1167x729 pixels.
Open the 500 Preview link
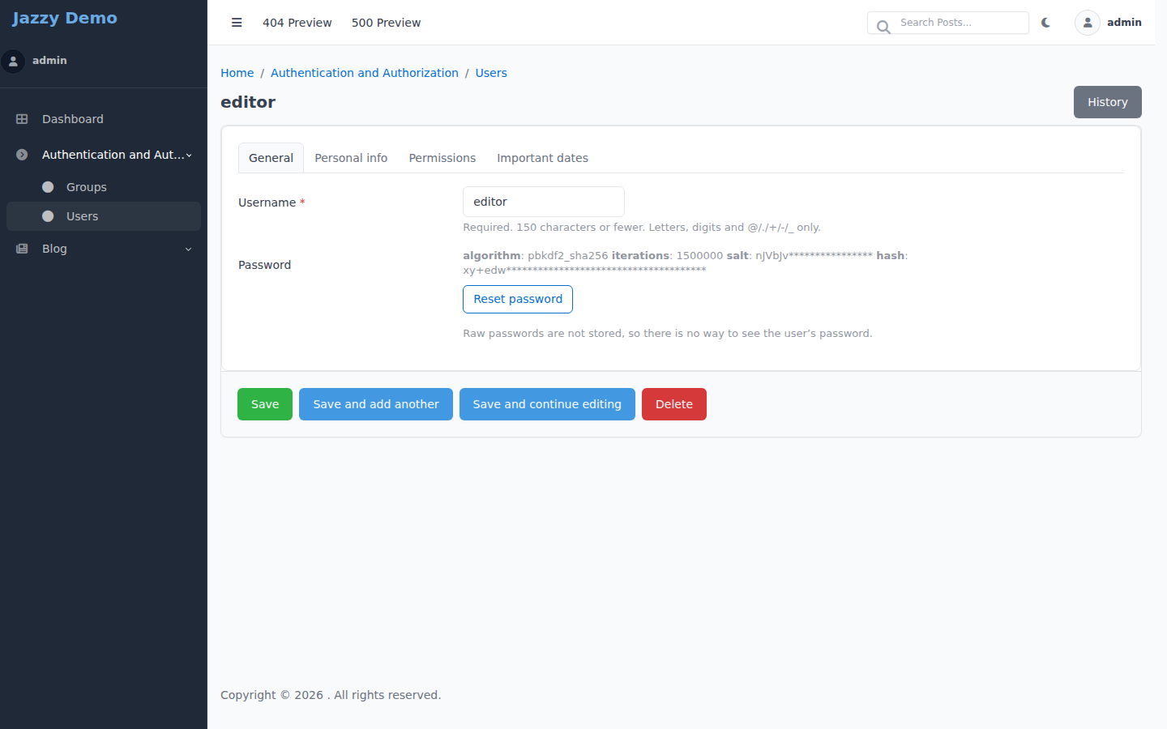(386, 23)
